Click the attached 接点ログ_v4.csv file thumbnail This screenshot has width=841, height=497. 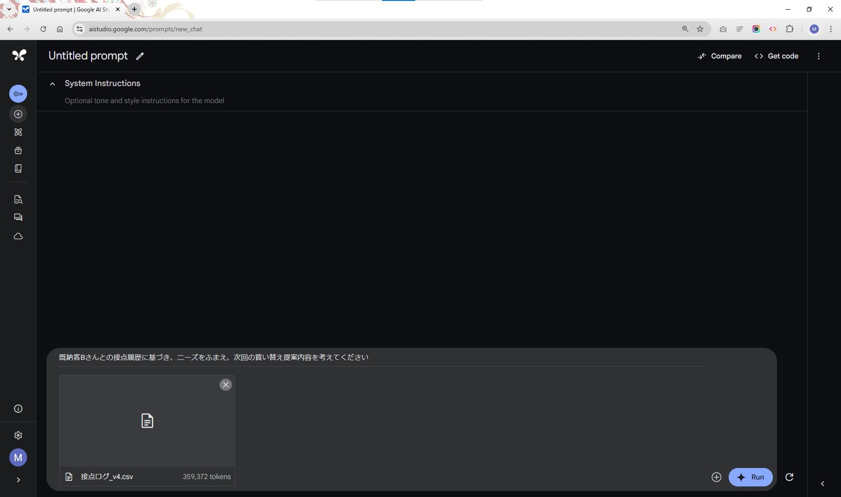pos(147,421)
